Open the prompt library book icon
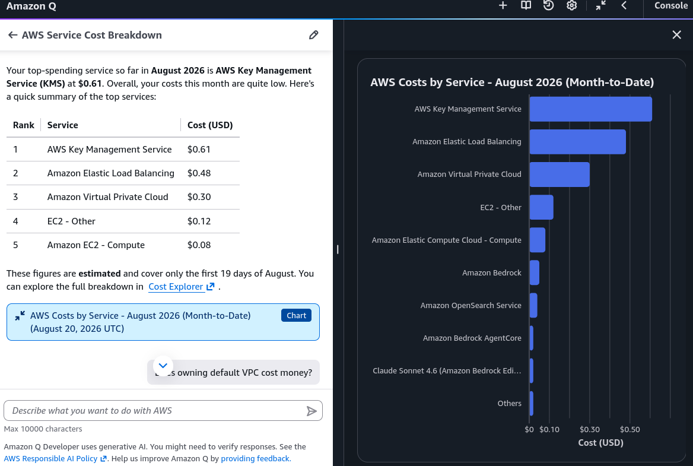This screenshot has height=466, width=693. (x=526, y=5)
